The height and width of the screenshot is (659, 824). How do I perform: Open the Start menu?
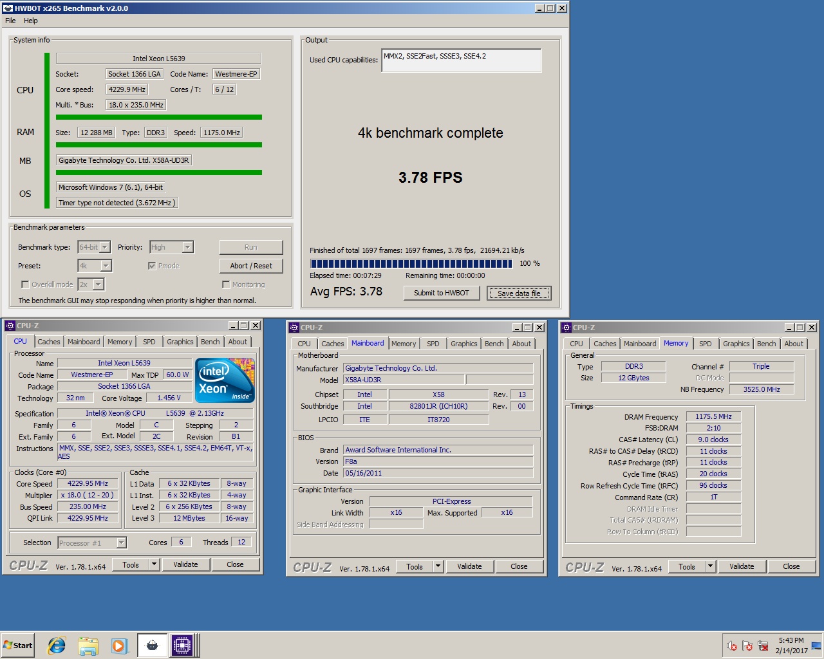click(17, 645)
